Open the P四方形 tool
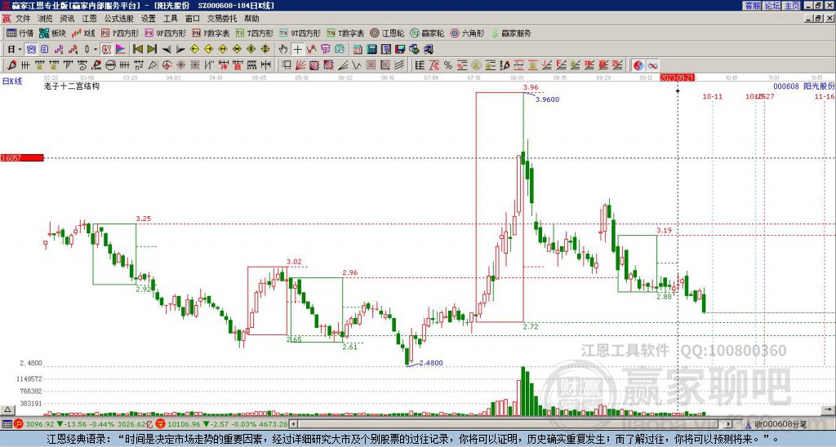The width and height of the screenshot is (836, 447). (x=120, y=33)
